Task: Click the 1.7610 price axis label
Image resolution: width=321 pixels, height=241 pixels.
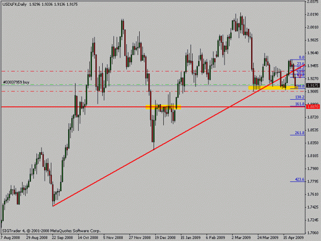Action: pyautogui.click(x=313, y=194)
